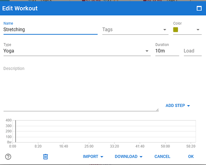Click the maximize dialog icon in header
This screenshot has height=165, width=206.
click(x=199, y=8)
